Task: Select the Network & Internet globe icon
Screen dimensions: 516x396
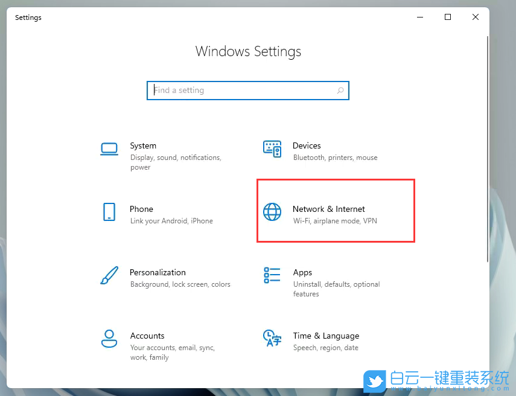Action: [x=272, y=212]
